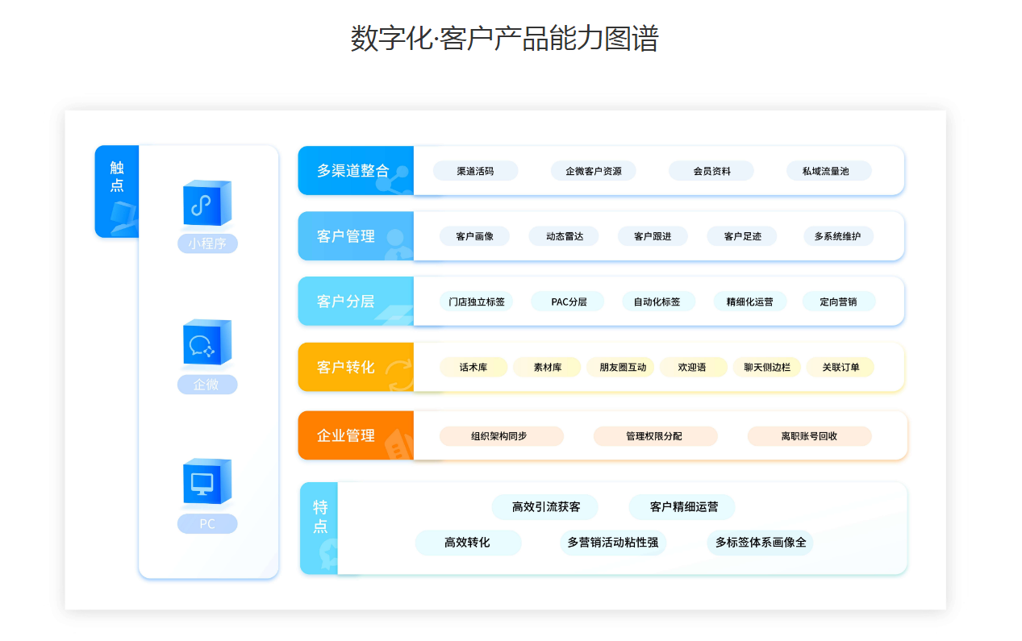Click the 特点 side label

pyautogui.click(x=320, y=517)
